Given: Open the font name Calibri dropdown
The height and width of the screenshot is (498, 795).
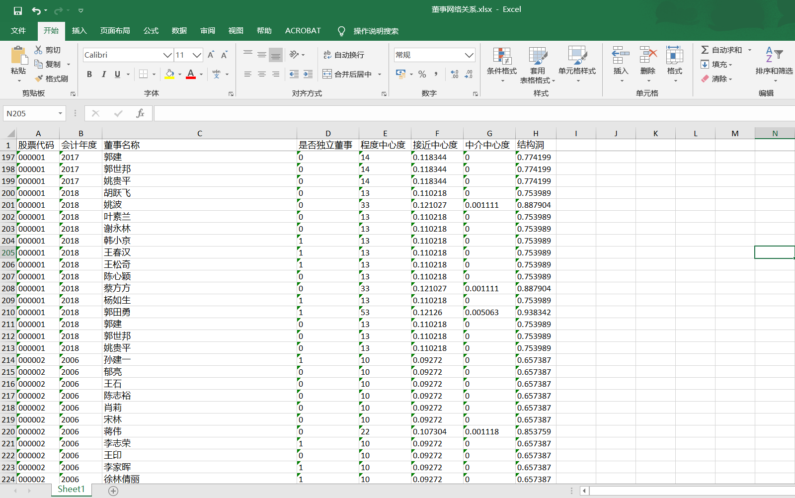Looking at the screenshot, I should click(x=167, y=55).
